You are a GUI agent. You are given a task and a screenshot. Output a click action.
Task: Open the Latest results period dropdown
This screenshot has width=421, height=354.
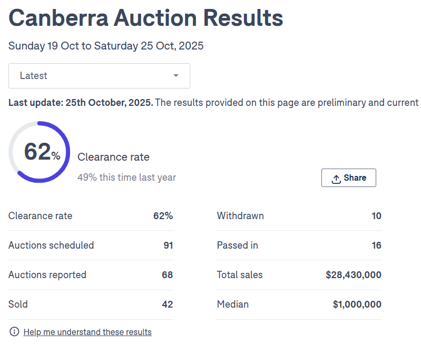99,76
